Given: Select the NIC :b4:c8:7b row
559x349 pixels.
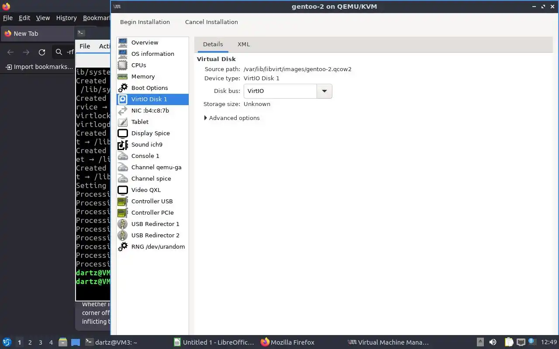Looking at the screenshot, I should click(152, 110).
